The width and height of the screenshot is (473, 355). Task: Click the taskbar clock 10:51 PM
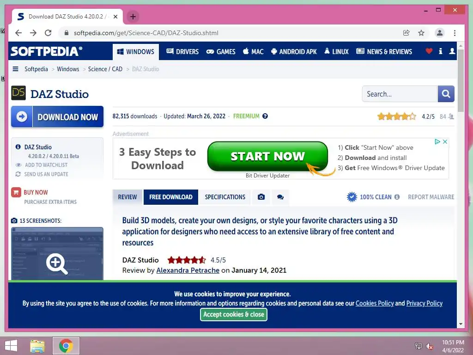click(453, 343)
